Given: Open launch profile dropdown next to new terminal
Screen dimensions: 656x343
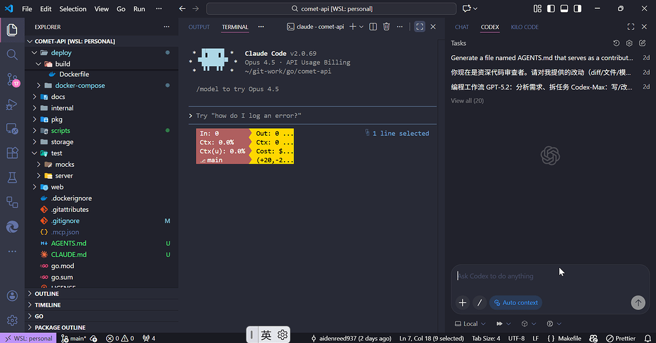Looking at the screenshot, I should (x=361, y=27).
